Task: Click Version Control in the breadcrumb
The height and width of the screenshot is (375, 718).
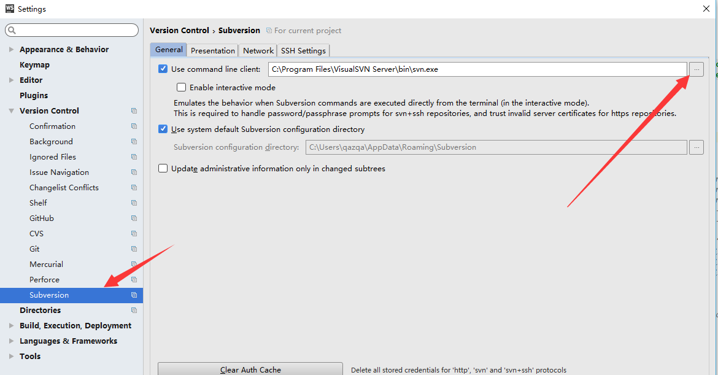Action: (x=179, y=30)
